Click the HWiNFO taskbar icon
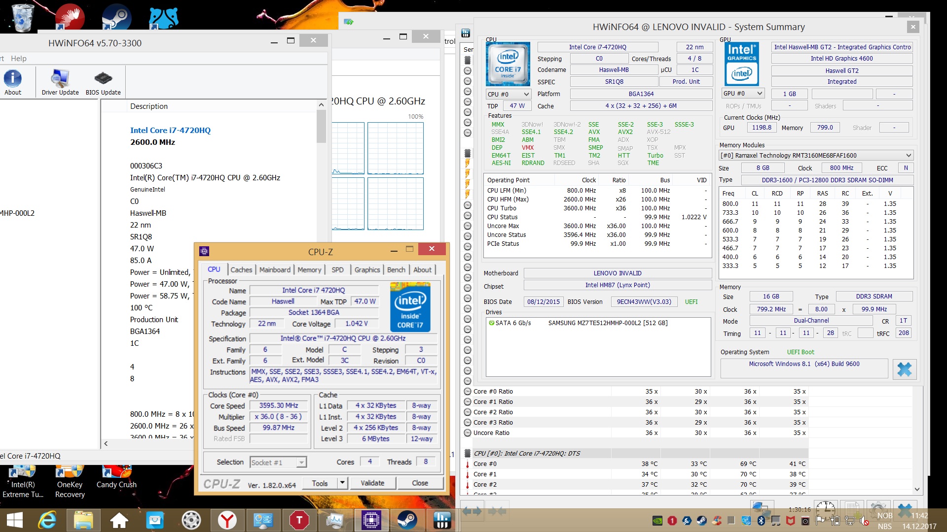 [442, 520]
